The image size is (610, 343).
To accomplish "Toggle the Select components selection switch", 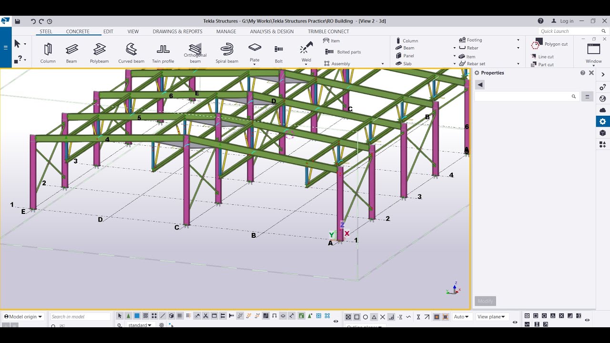I will click(128, 316).
